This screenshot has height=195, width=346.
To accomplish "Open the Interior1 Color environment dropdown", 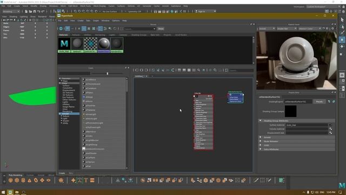I will click(x=309, y=29).
